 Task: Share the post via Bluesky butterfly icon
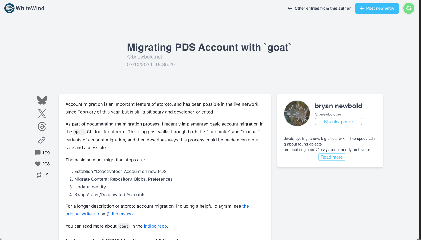[42, 100]
